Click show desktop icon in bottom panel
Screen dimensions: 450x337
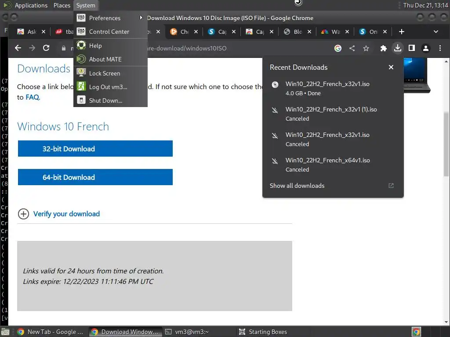pyautogui.click(x=5, y=332)
